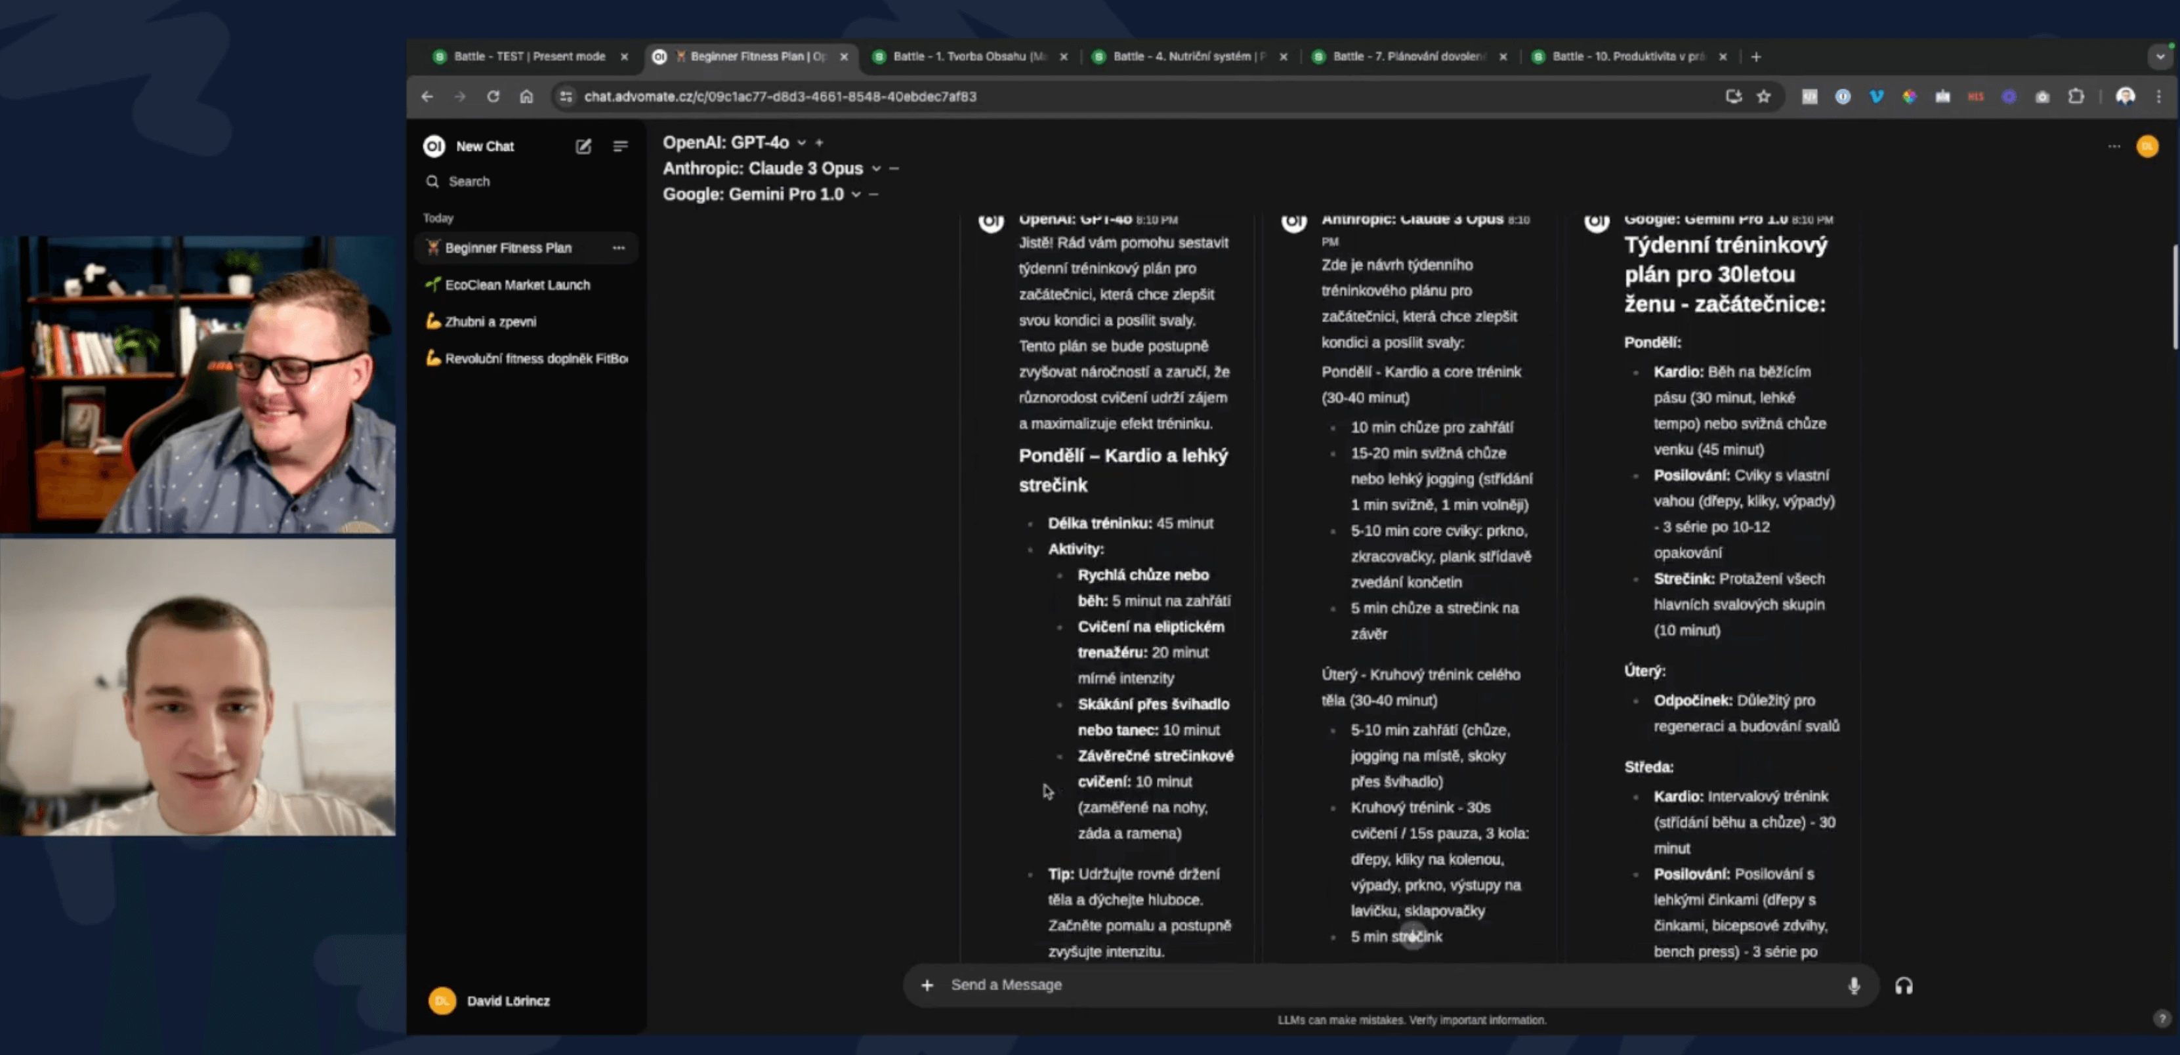Open the Extensions puzzle piece menu
Image resolution: width=2180 pixels, height=1055 pixels.
tap(2076, 96)
